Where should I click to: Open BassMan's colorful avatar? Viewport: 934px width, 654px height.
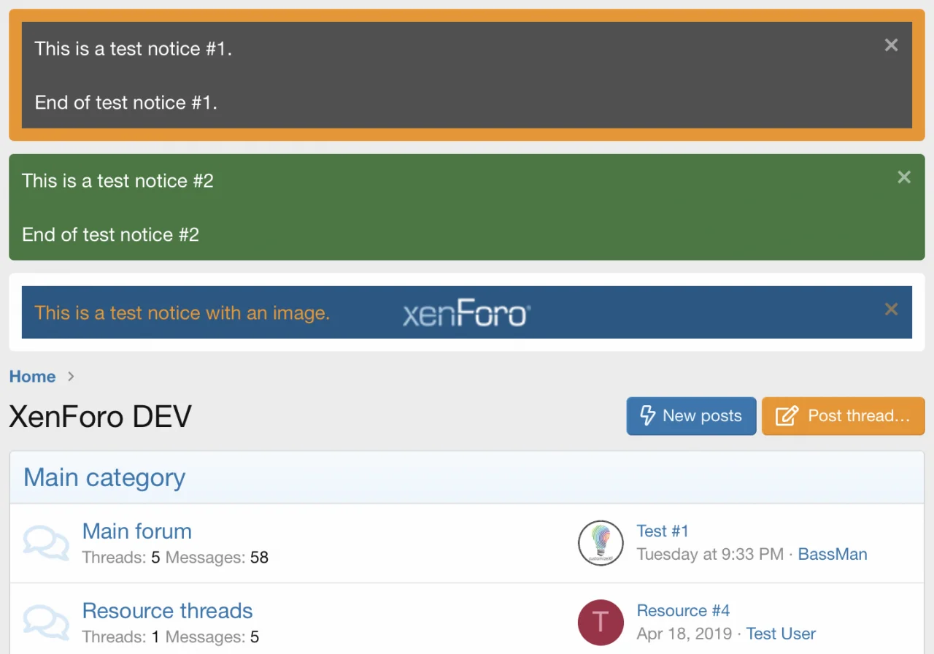(x=600, y=543)
